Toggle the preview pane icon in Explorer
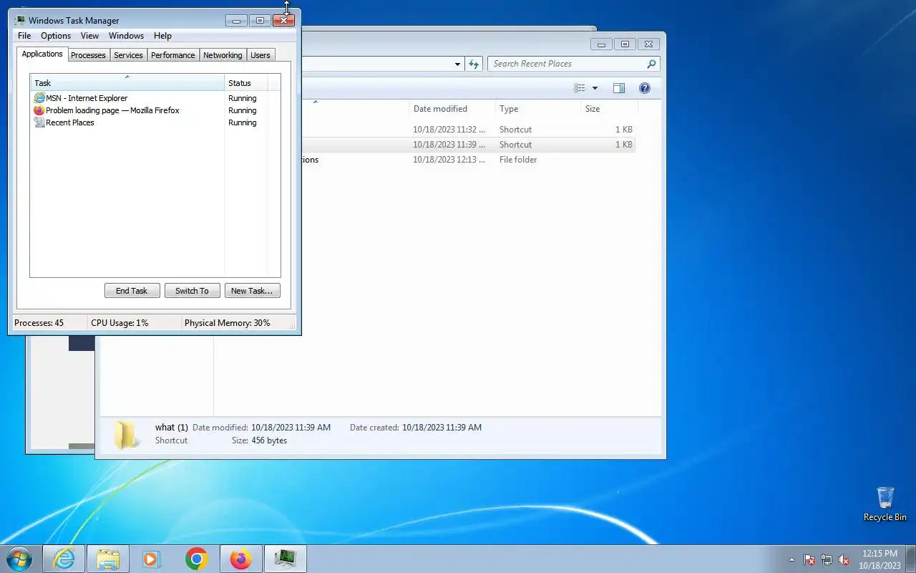The image size is (916, 573). click(x=619, y=88)
